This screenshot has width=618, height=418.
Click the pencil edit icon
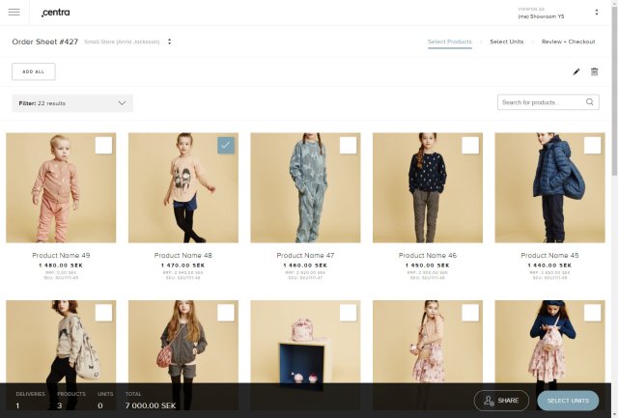pyautogui.click(x=576, y=71)
